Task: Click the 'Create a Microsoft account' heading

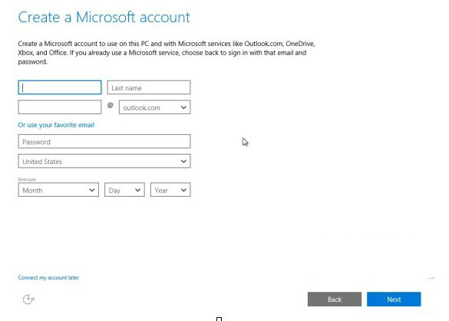Action: (104, 17)
